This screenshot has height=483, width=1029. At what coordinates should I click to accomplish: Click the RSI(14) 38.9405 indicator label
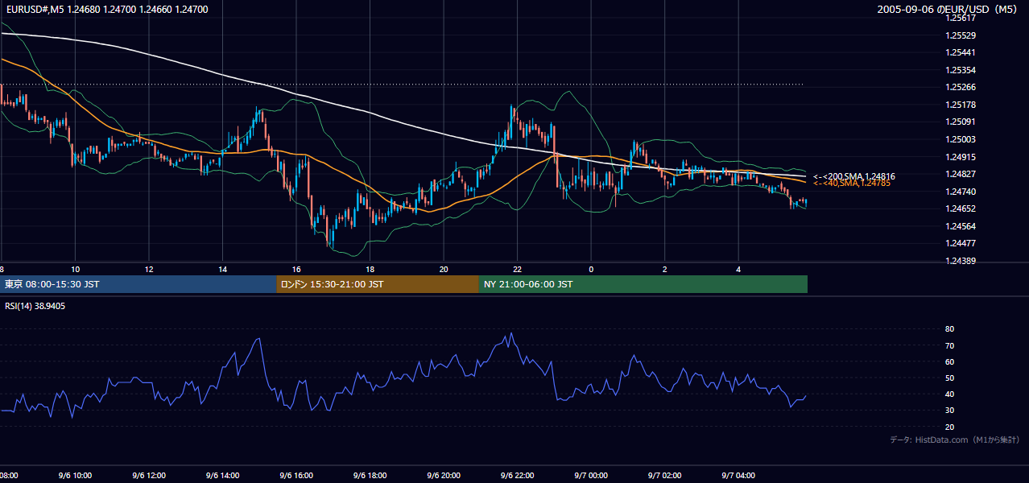click(35, 306)
